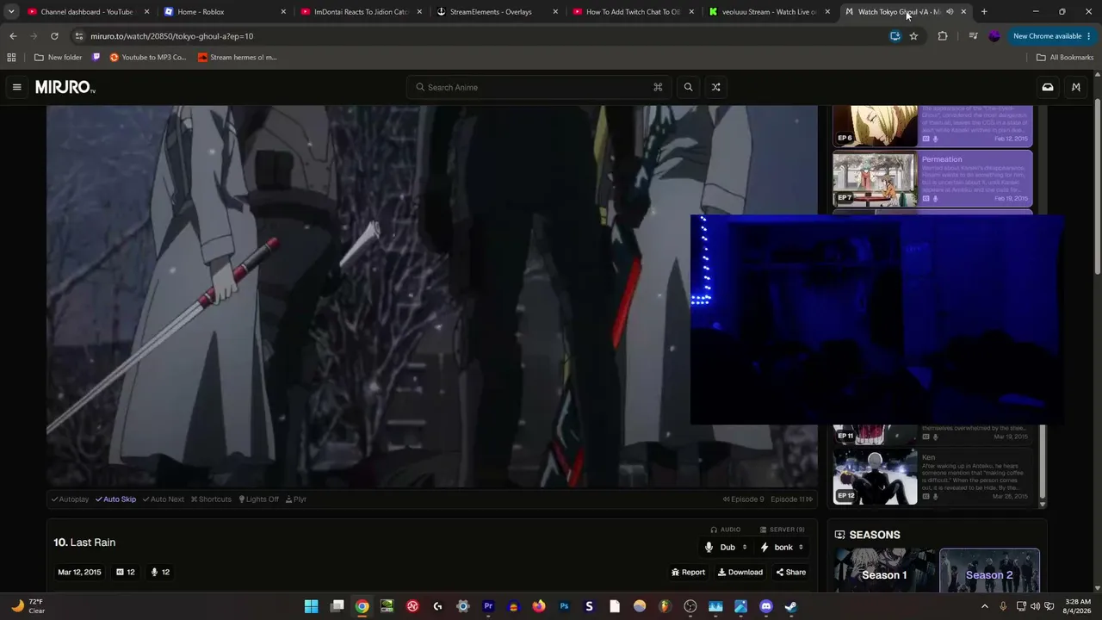Image resolution: width=1102 pixels, height=620 pixels.
Task: Go to next Episode 11
Action: [x=792, y=499]
